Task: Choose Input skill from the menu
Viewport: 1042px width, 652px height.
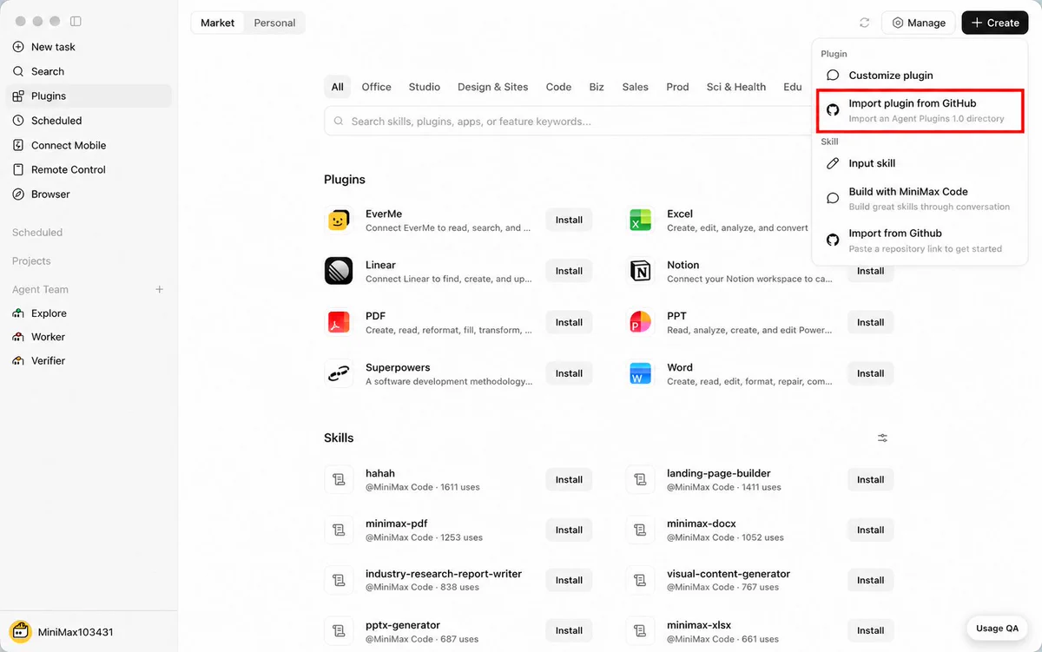Action: point(920,163)
